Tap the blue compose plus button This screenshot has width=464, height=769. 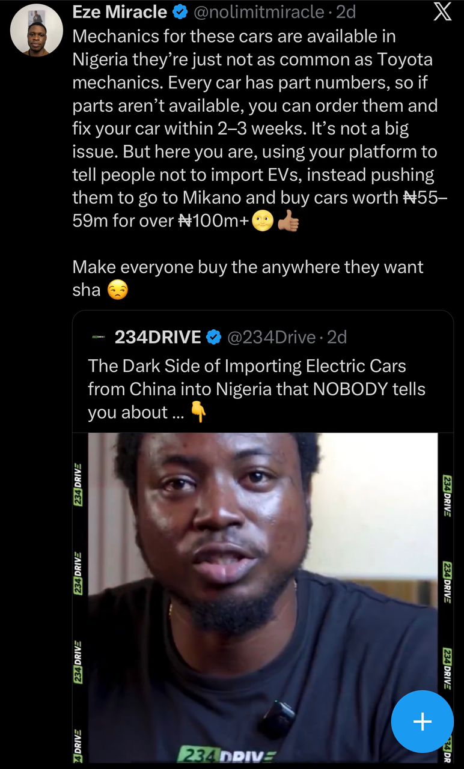pyautogui.click(x=422, y=722)
